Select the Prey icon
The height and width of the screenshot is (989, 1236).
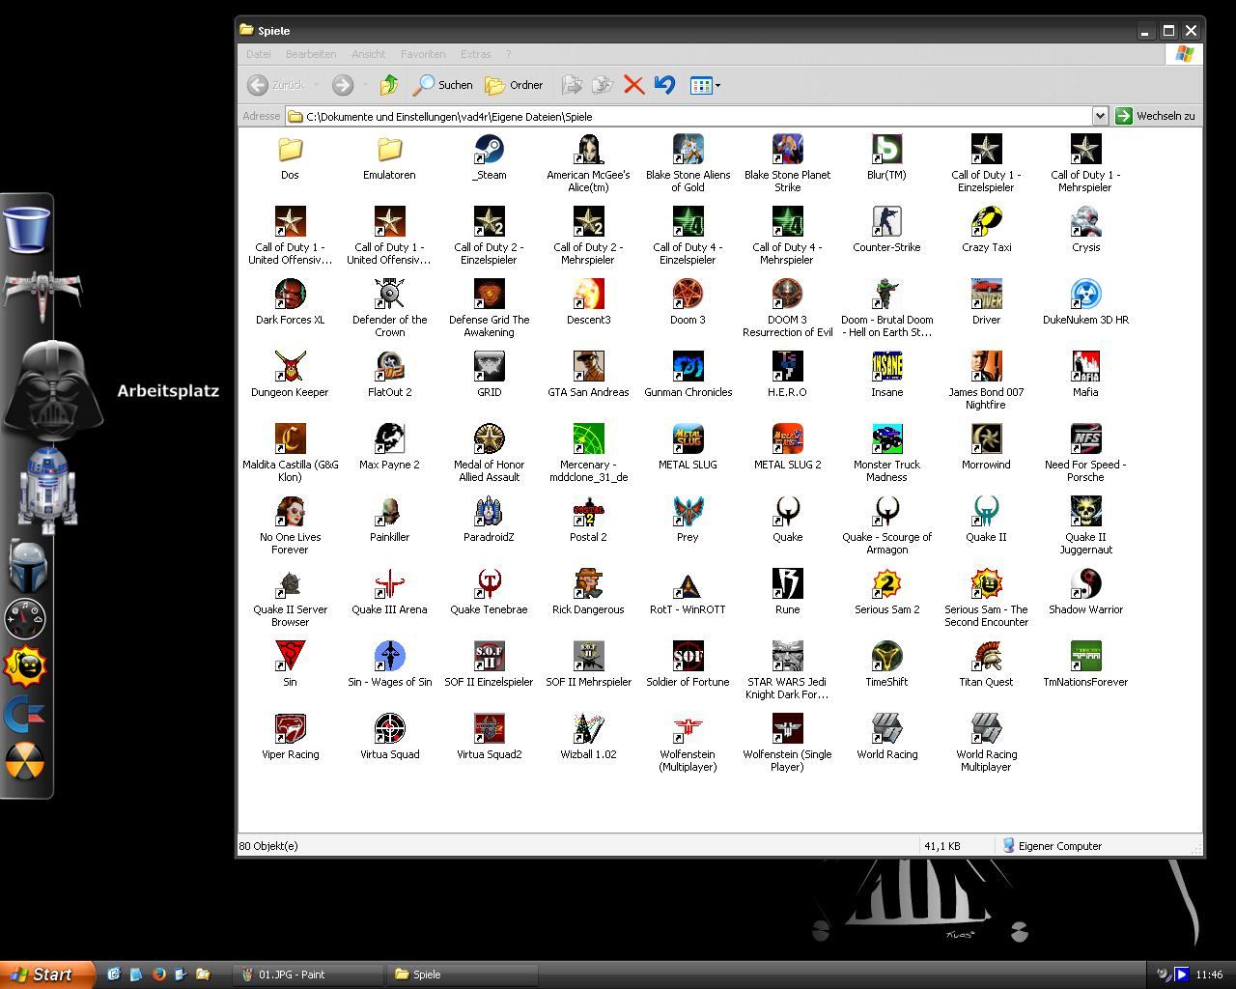pos(688,512)
